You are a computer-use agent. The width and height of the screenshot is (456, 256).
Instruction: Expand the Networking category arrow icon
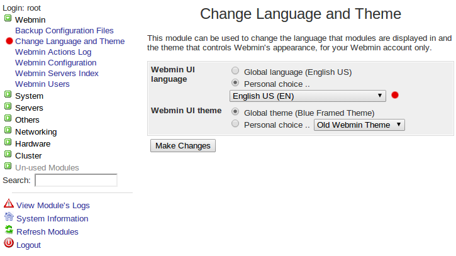click(x=8, y=130)
